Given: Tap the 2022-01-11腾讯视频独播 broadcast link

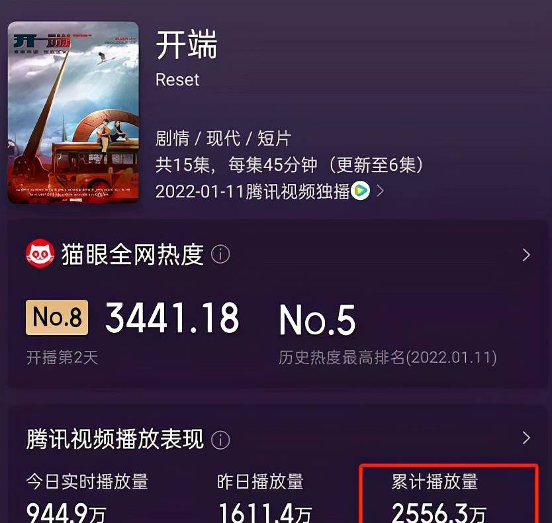Looking at the screenshot, I should (252, 191).
